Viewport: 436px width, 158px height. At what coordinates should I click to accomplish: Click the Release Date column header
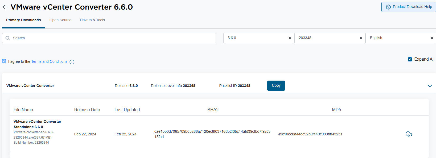pos(87,110)
